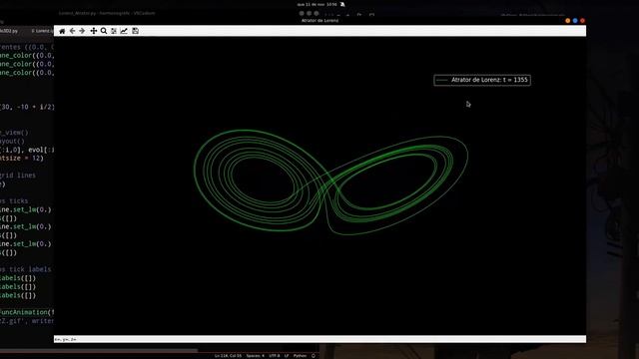Screen dimensions: 639x359
Task: Click the Atrator de Lorenz window title
Action: pos(319,20)
